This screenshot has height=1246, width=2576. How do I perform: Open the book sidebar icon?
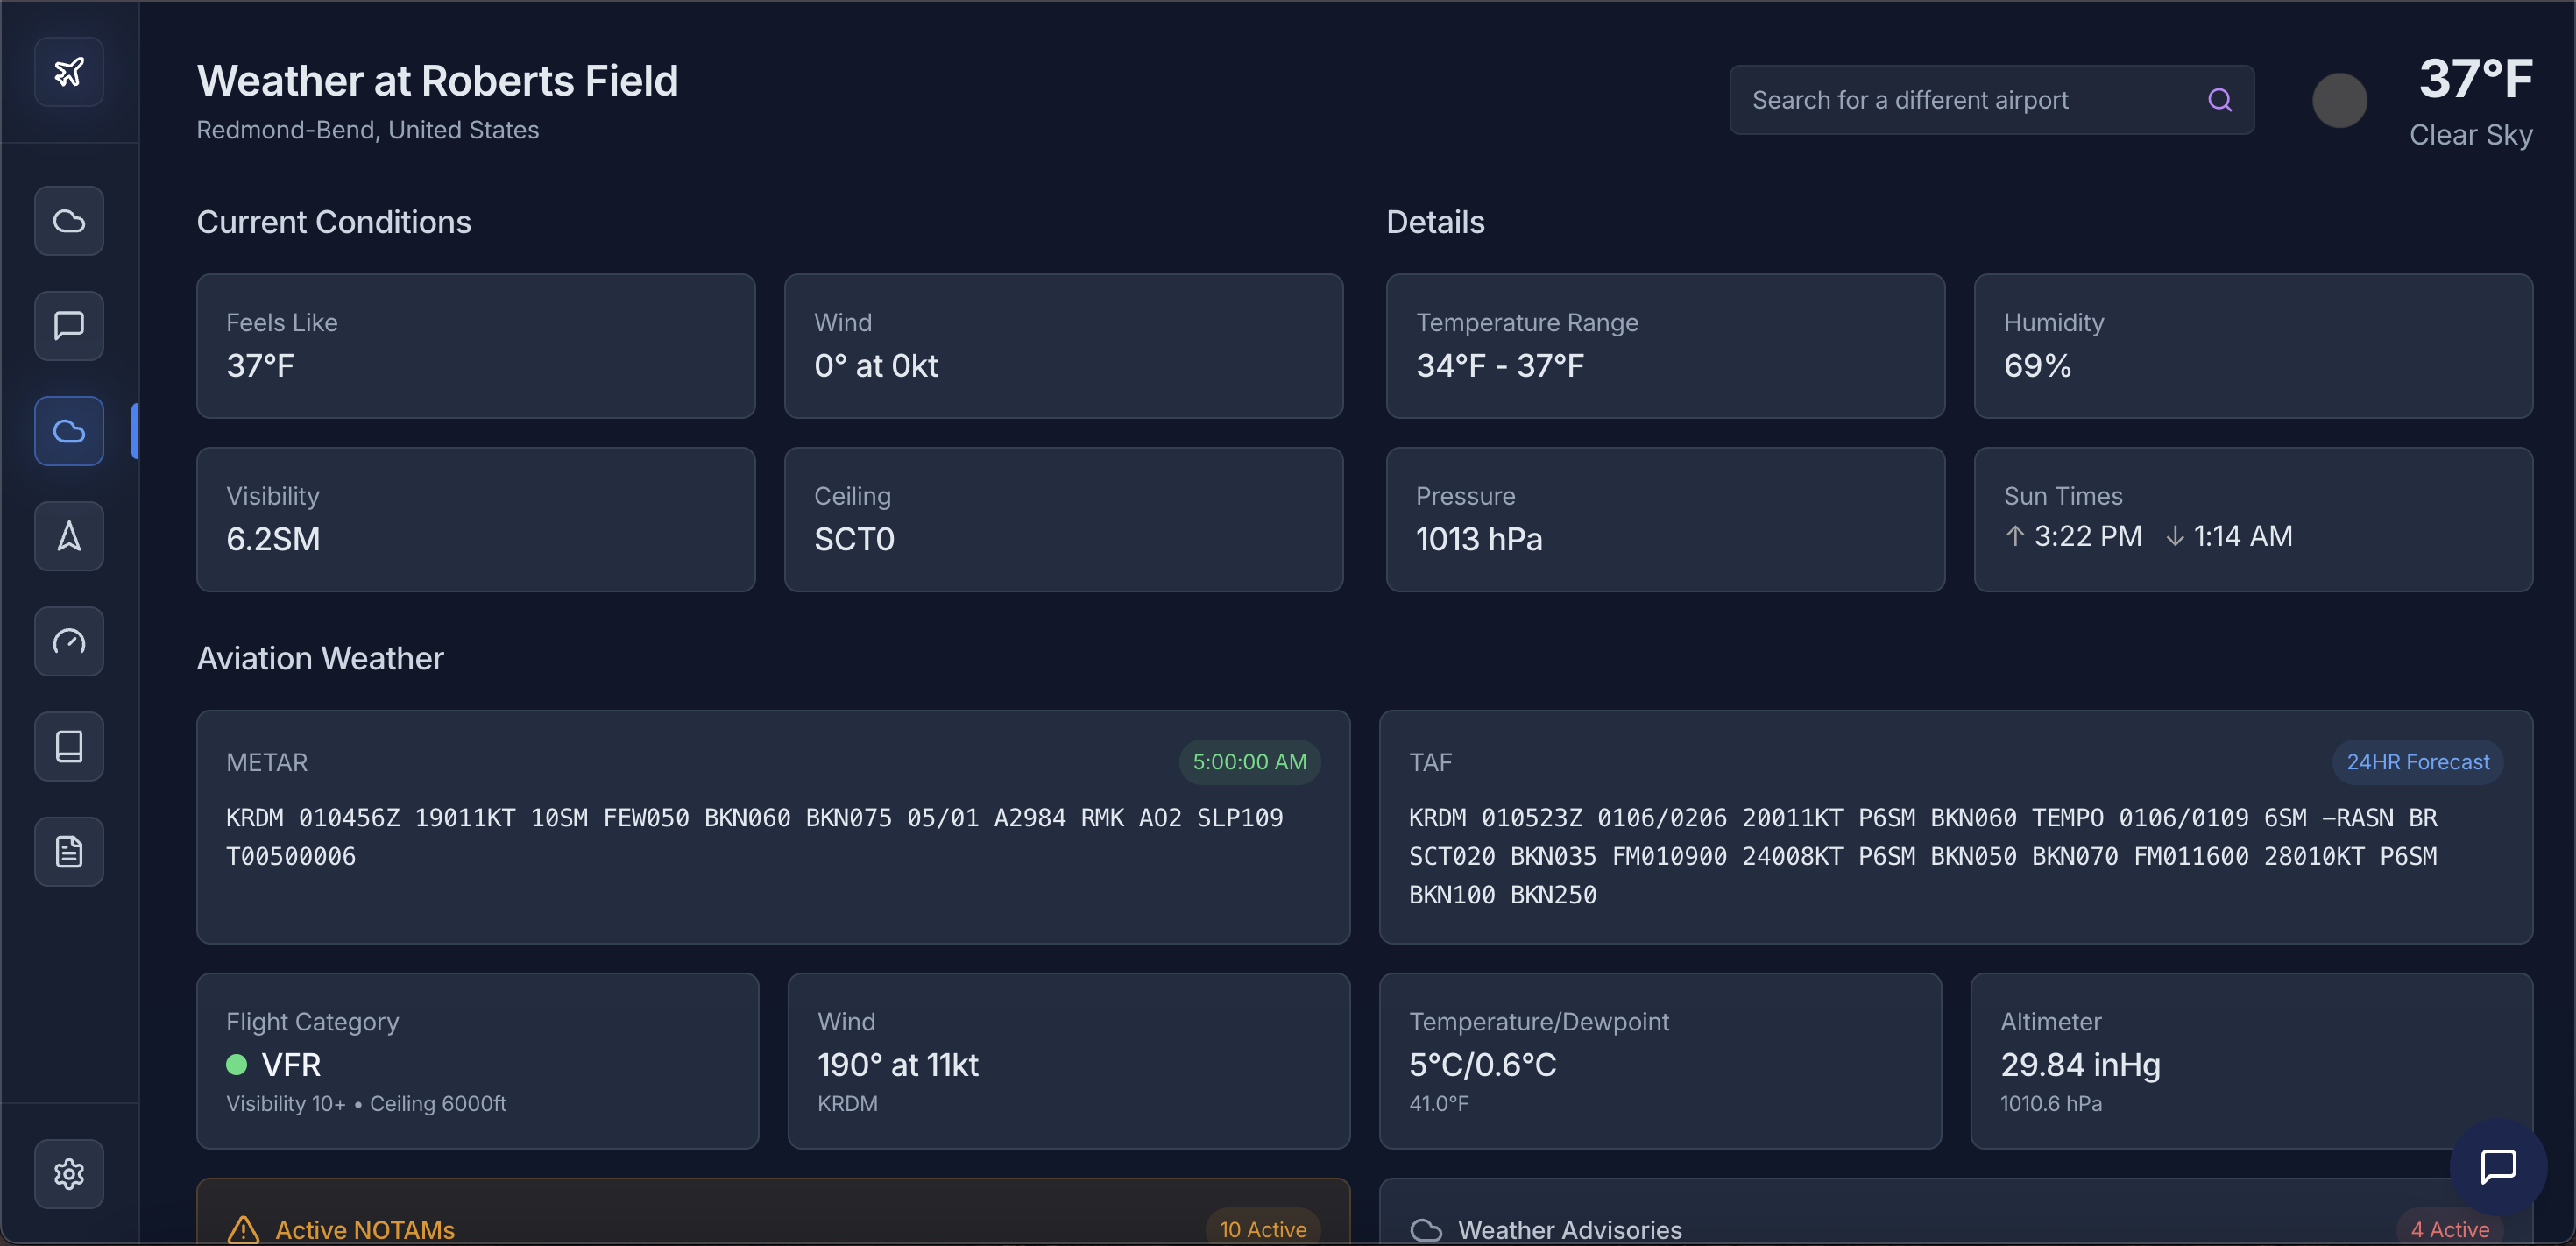[69, 746]
